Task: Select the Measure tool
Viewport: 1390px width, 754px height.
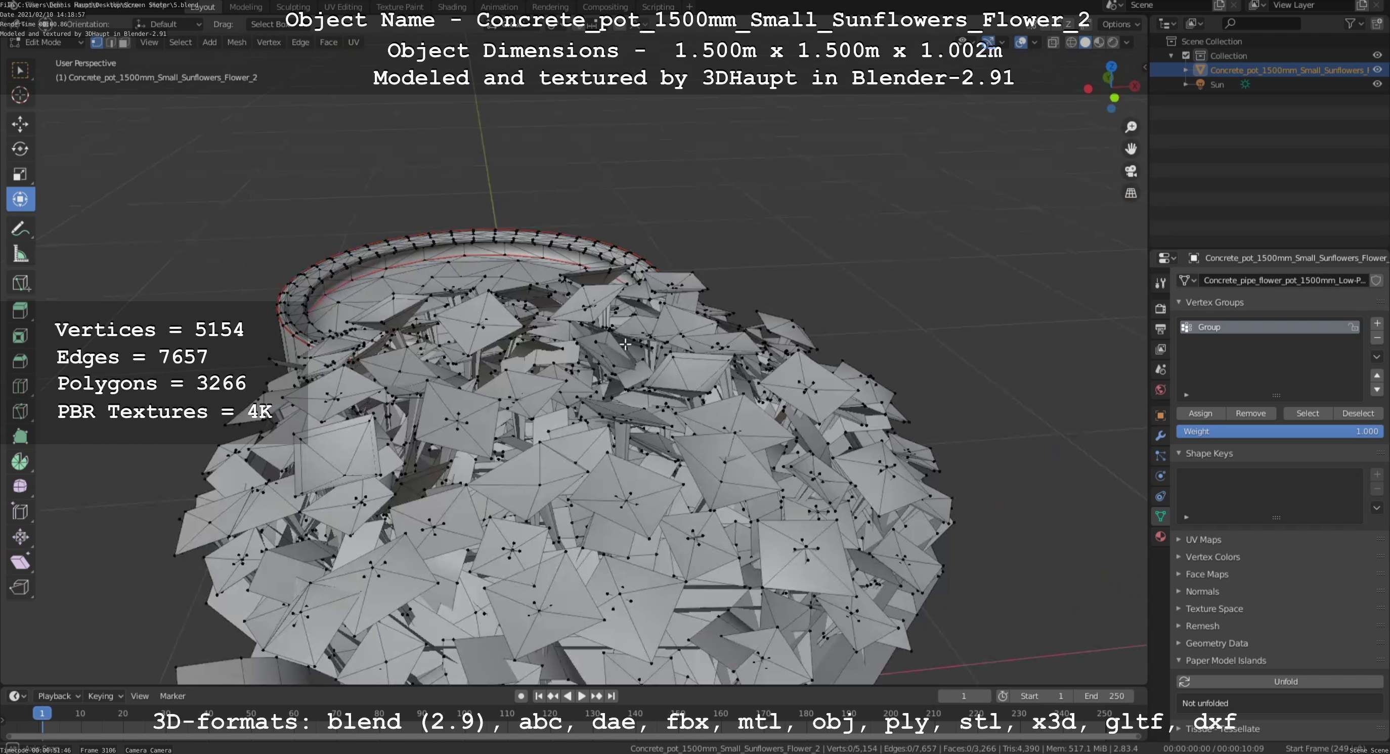Action: tap(20, 254)
